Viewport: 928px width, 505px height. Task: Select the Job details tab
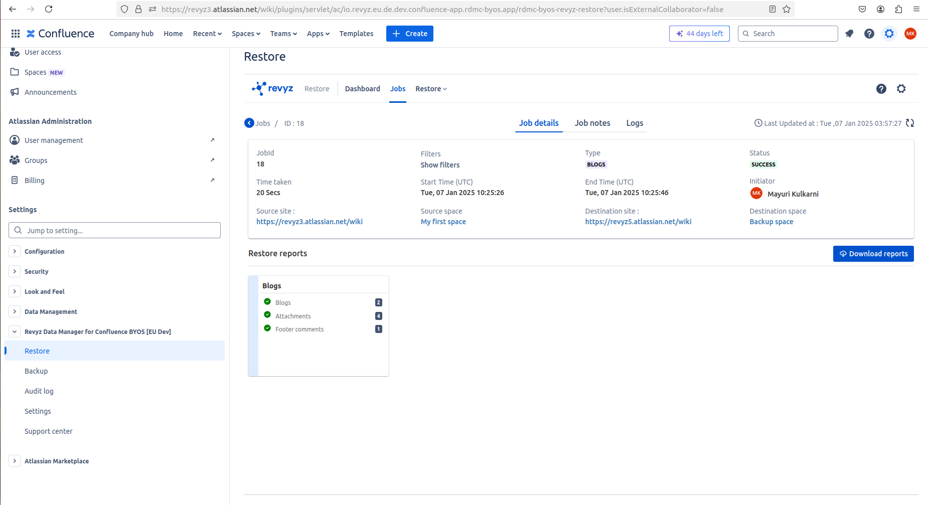pos(539,123)
